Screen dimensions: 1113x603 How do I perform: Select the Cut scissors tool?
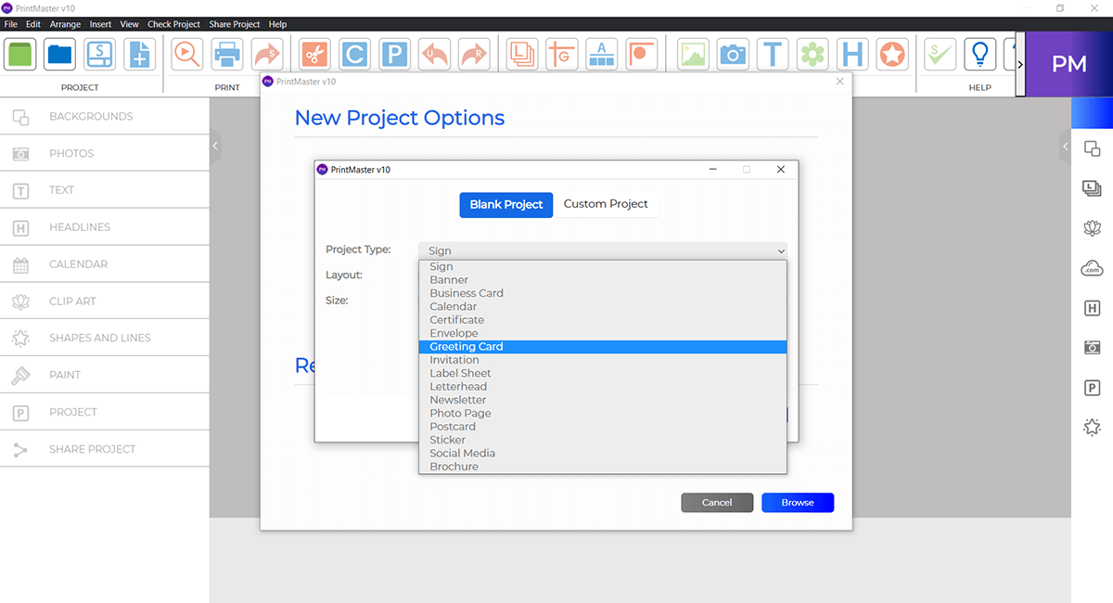[x=313, y=54]
